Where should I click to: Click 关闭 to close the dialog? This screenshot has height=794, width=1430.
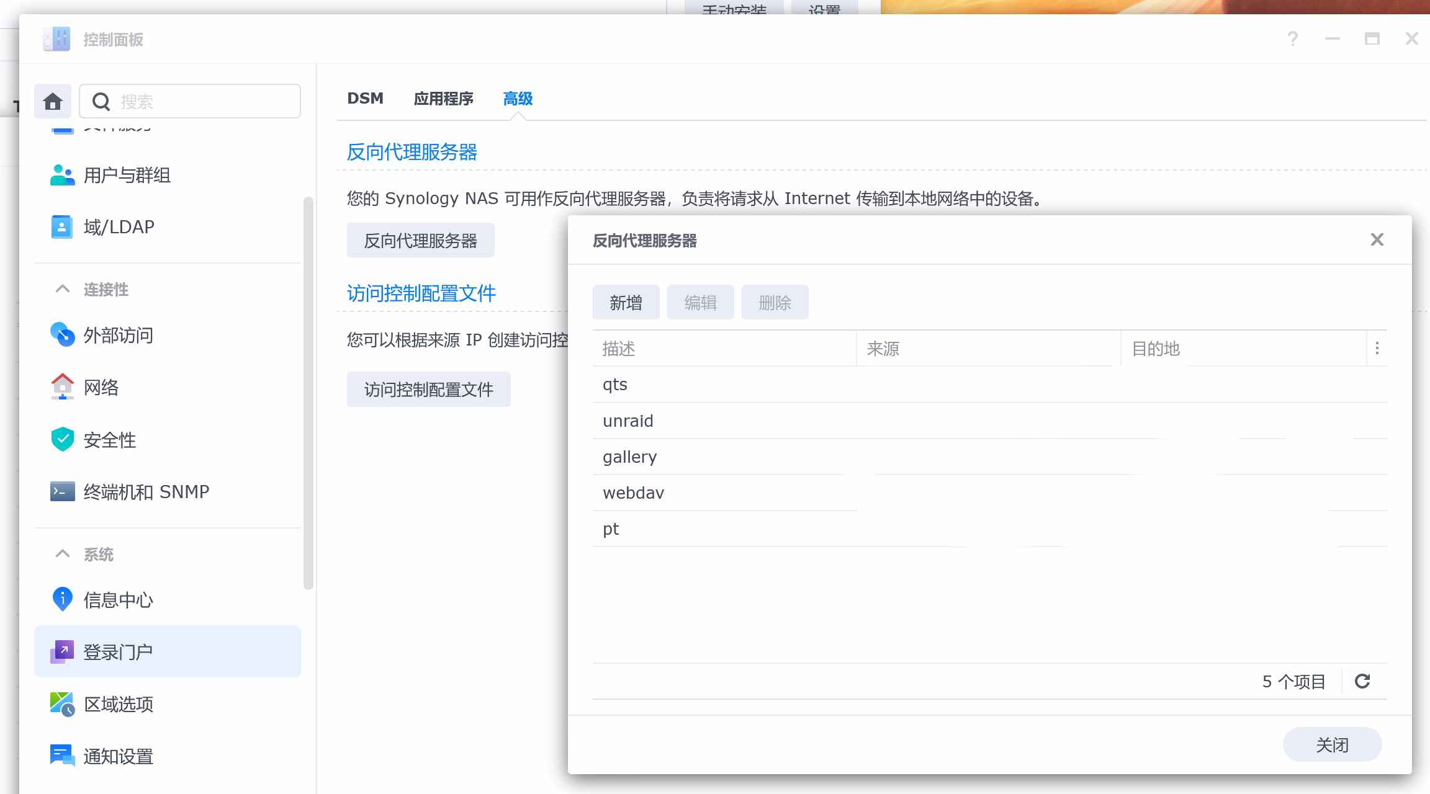click(1332, 744)
